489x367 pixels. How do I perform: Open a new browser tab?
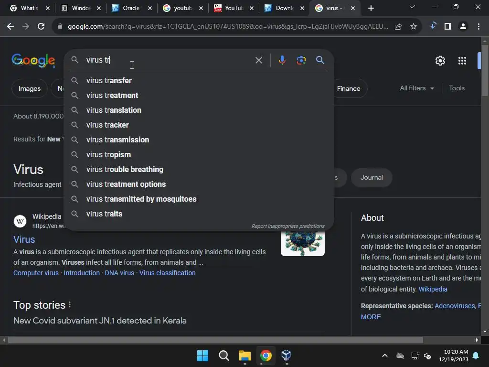click(x=371, y=9)
